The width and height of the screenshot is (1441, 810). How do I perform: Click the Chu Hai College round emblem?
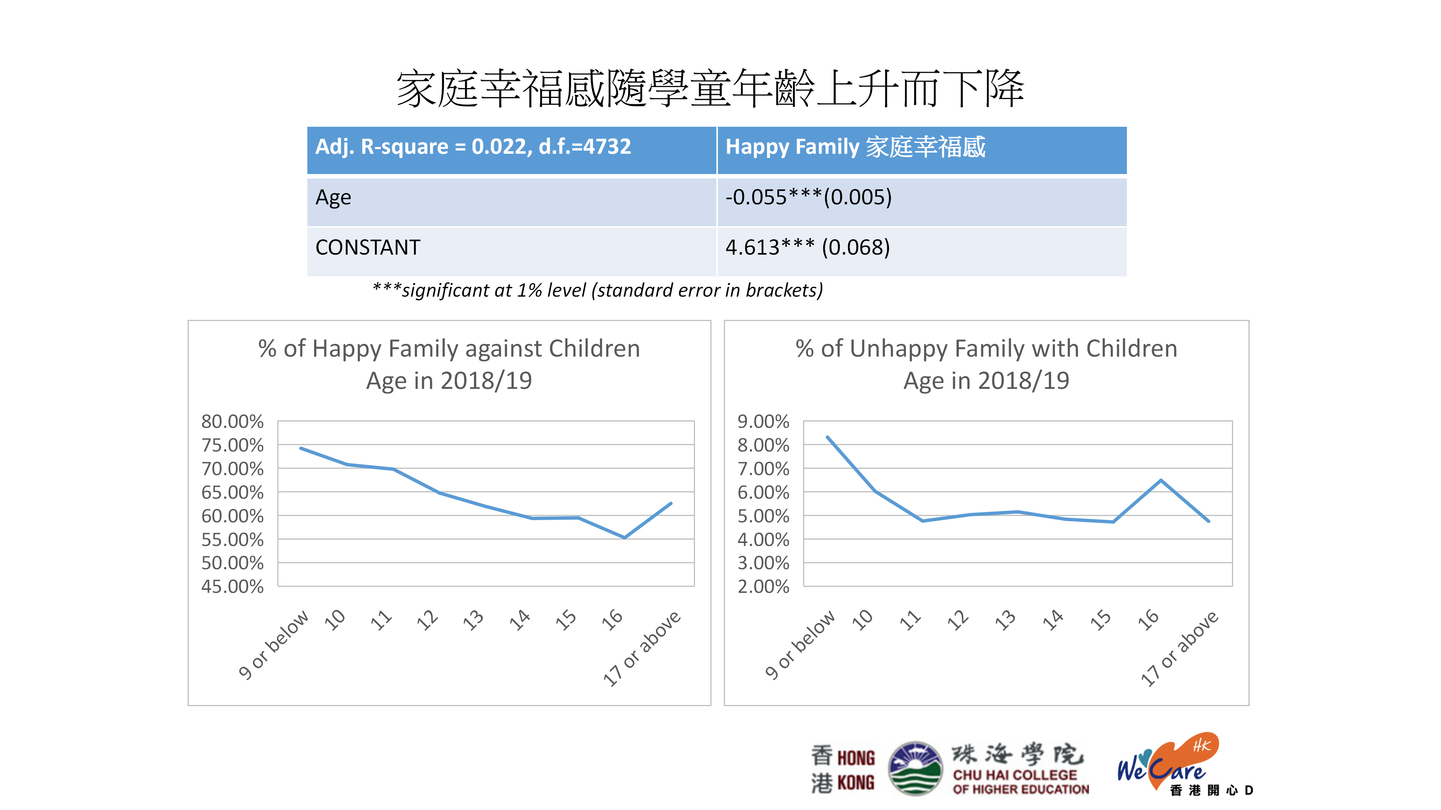pos(915,769)
